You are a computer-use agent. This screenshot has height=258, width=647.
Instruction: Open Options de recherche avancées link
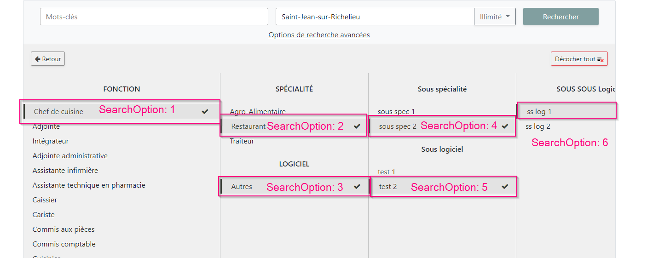(319, 35)
